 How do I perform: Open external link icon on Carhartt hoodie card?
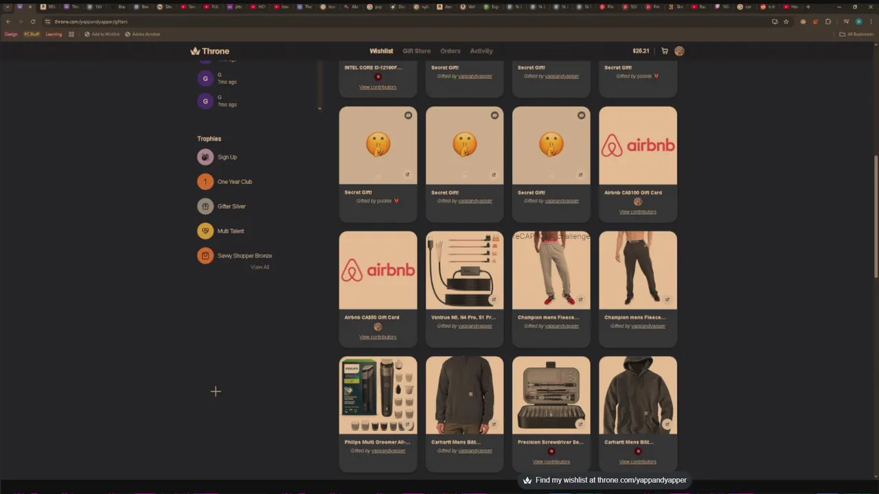click(x=667, y=424)
